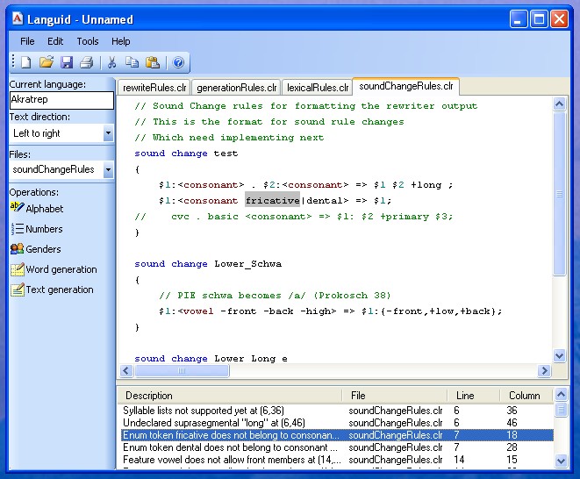Click the Copy toolbar icon
580x479 pixels.
point(132,62)
